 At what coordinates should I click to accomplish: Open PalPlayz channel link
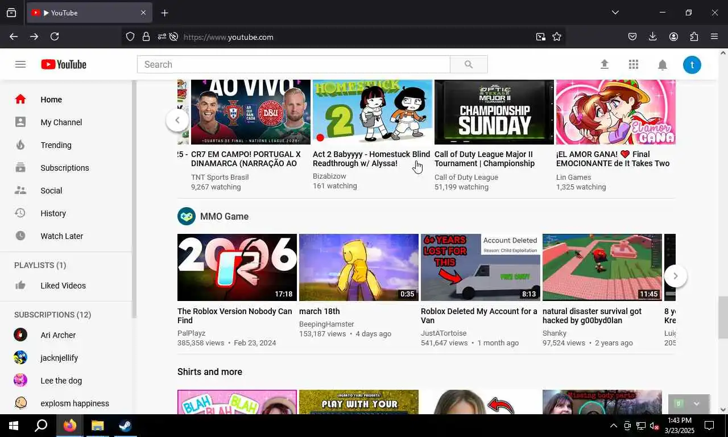pos(191,333)
